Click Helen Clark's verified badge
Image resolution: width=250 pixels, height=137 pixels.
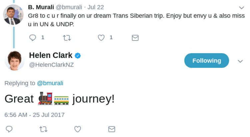[x=78, y=56]
